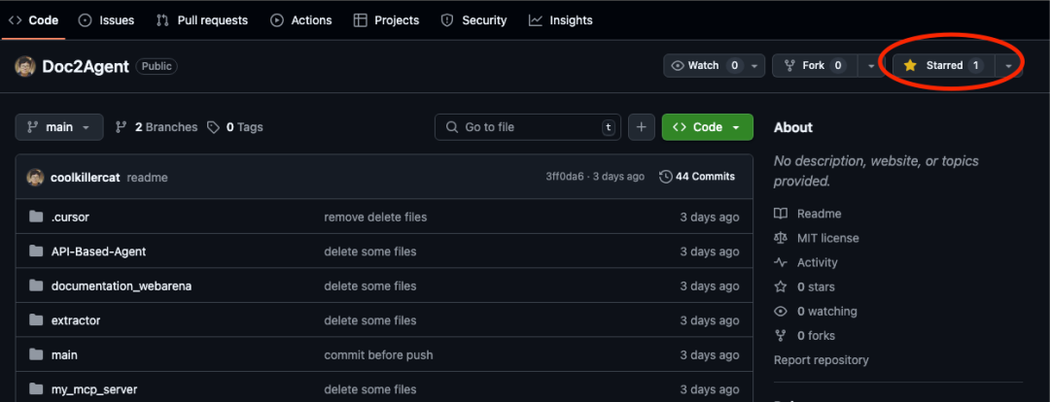Click the Go to file search field
The image size is (1050, 402).
527,127
